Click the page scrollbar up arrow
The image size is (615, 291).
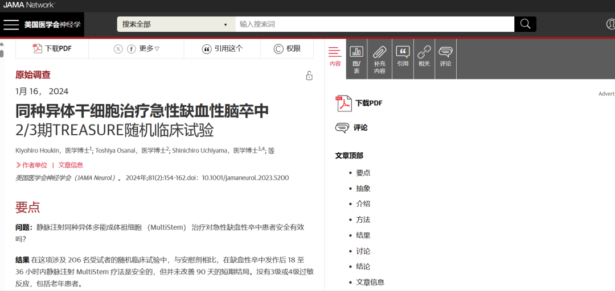pos(2,44)
